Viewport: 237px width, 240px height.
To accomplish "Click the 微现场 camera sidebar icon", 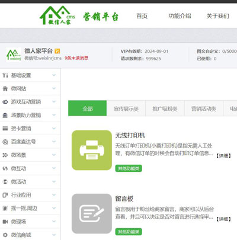I will (x=5, y=222).
